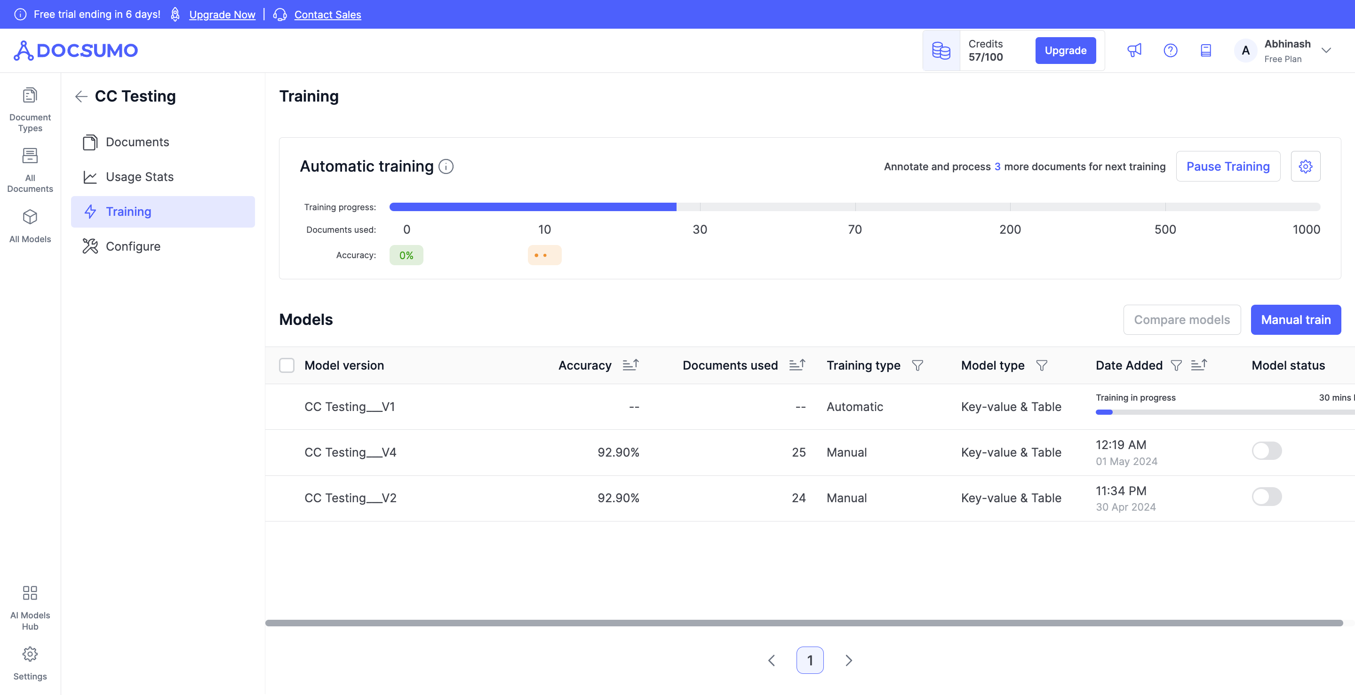Click the orange dots accuracy badge
1355x695 pixels.
[x=544, y=255]
